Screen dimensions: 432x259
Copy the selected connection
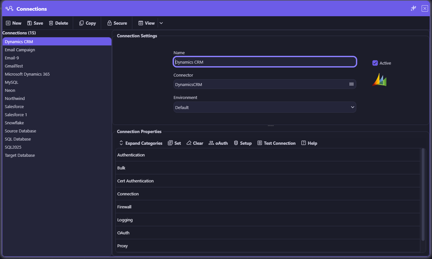pyautogui.click(x=87, y=23)
